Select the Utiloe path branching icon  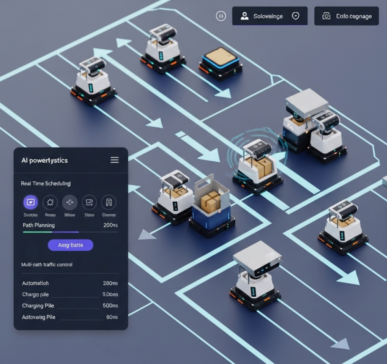(70, 202)
